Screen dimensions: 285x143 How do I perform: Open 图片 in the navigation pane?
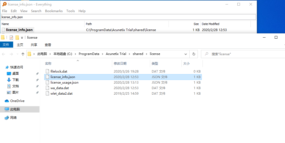click(x=16, y=92)
